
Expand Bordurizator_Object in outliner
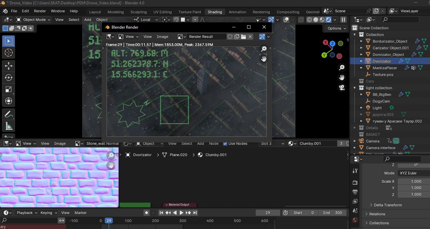point(361,41)
